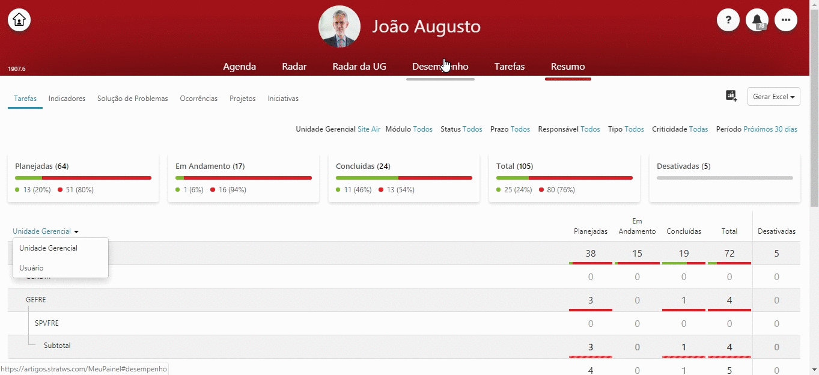Choose the Usuário option in the dropdown
This screenshot has height=375, width=819.
pyautogui.click(x=61, y=268)
